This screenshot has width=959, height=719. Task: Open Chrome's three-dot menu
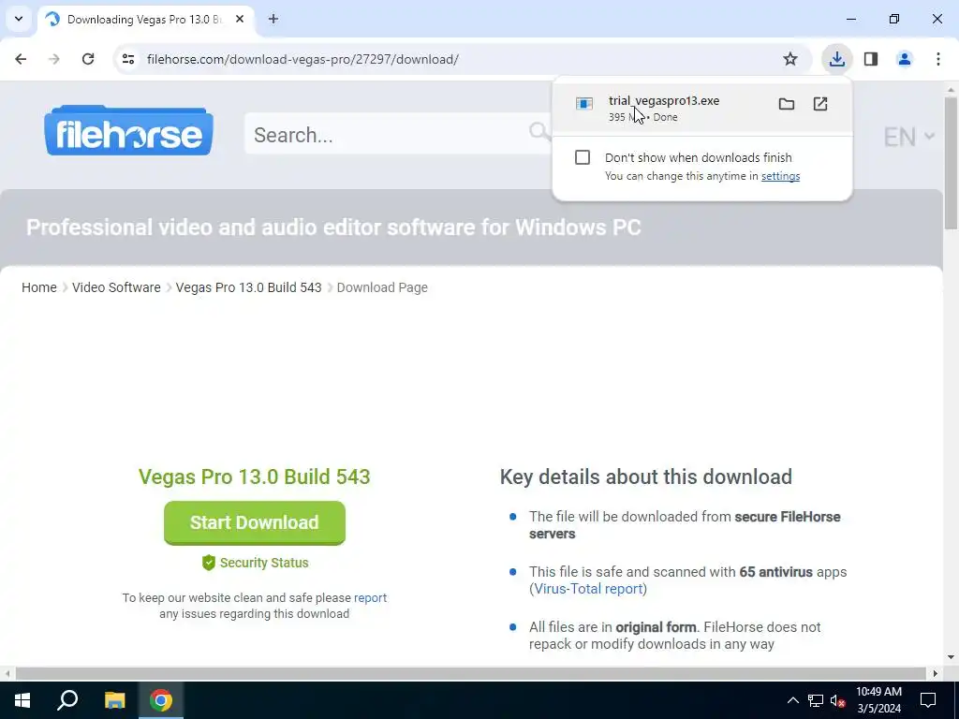tap(938, 59)
